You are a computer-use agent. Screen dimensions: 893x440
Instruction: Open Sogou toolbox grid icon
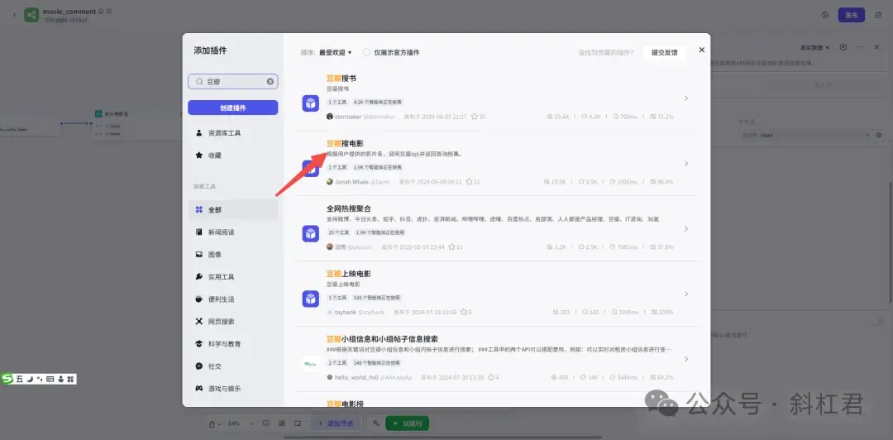tap(70, 379)
